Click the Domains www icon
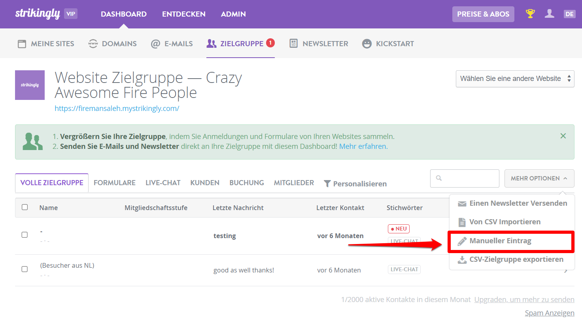Viewport: 582px width, 323px height. (93, 44)
